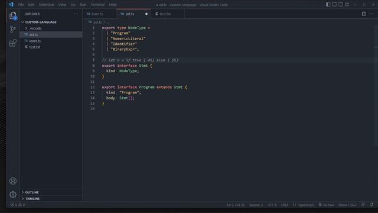
Task: Click the TypeScript file icon in breadcrumb
Action: tap(90, 22)
